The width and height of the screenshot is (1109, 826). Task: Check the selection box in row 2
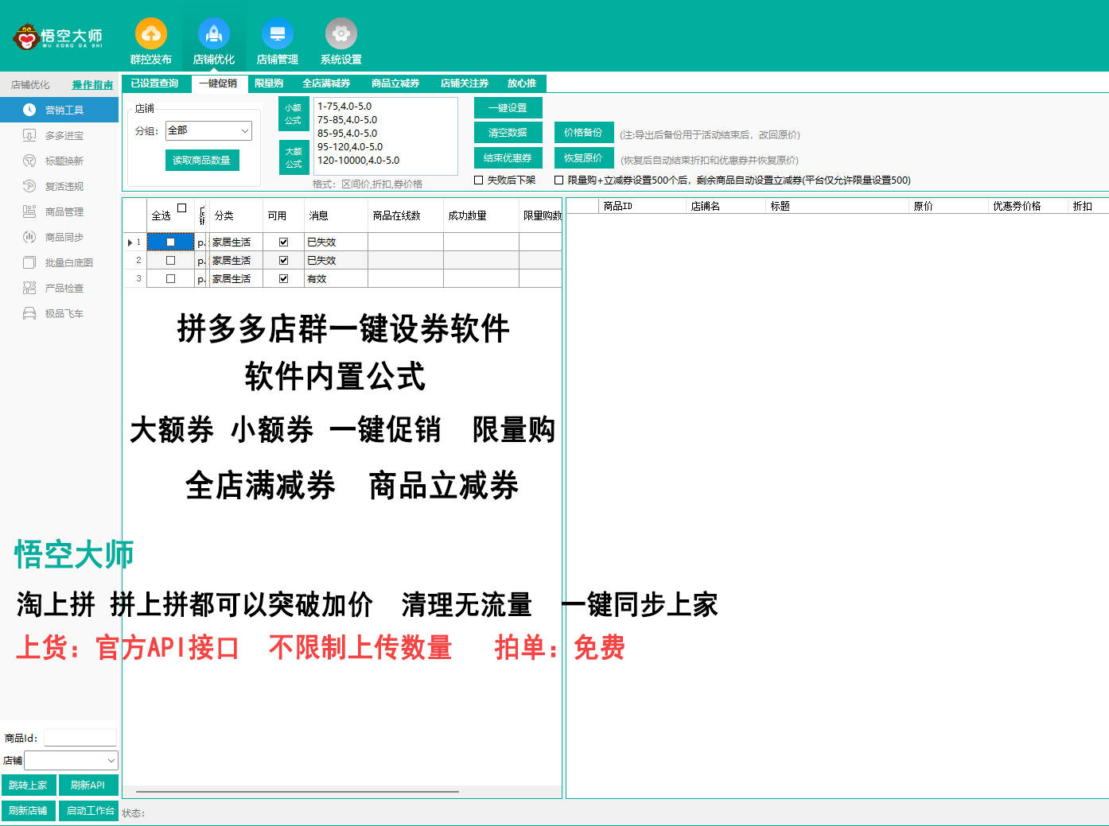[170, 260]
